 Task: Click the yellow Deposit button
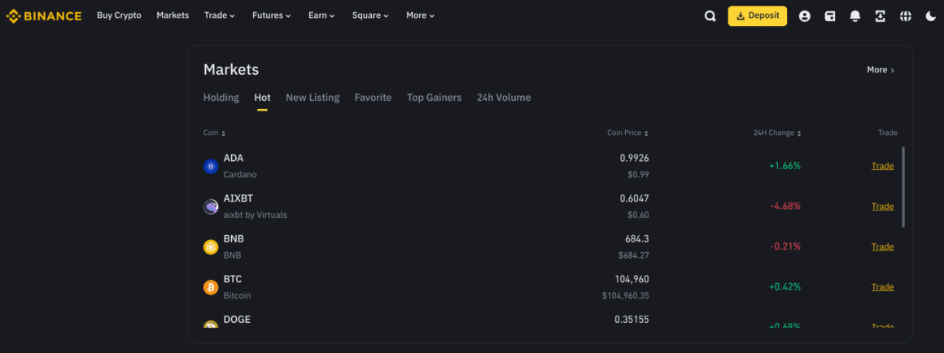pyautogui.click(x=758, y=16)
